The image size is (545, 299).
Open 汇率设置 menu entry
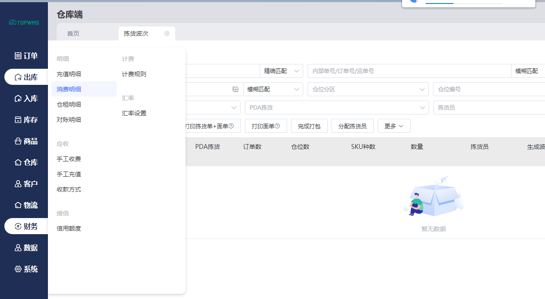pyautogui.click(x=134, y=113)
